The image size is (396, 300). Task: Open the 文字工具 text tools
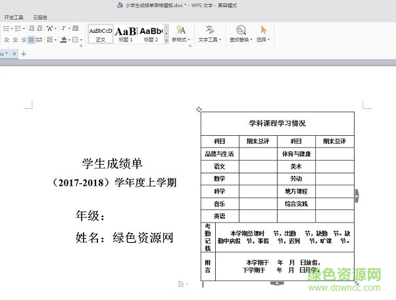click(x=210, y=30)
